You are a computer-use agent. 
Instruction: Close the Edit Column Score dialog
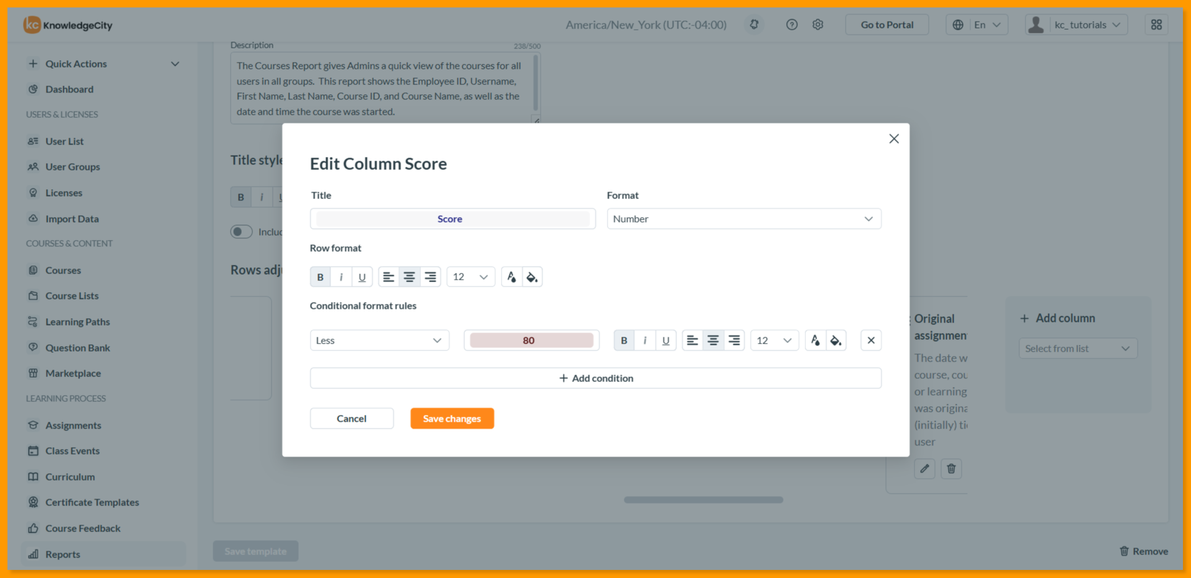tap(894, 139)
